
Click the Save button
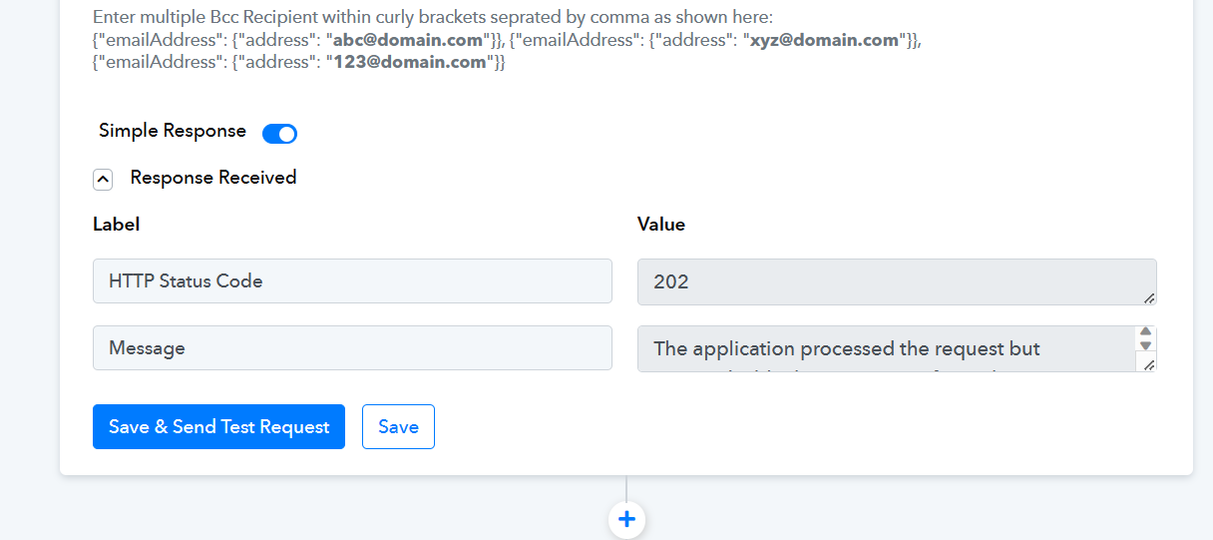point(398,426)
